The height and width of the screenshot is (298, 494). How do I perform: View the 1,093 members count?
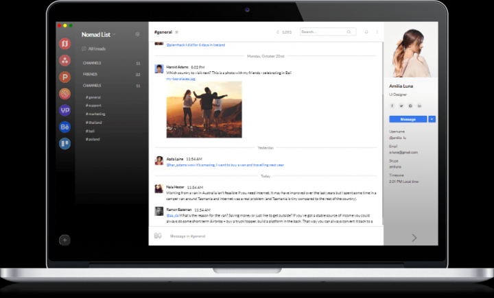point(284,32)
